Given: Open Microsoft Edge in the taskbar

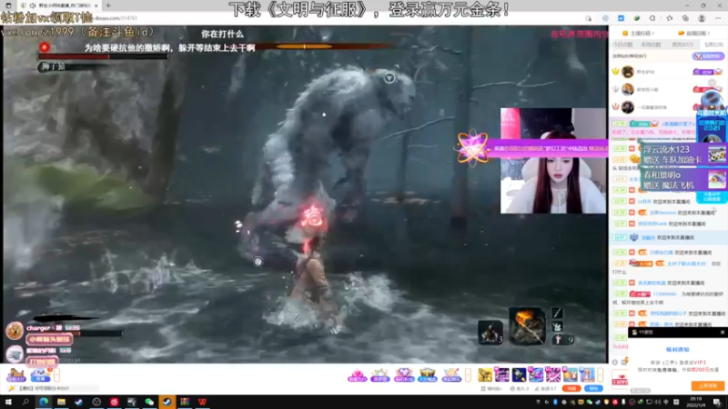Looking at the screenshot, I should coord(44,402).
